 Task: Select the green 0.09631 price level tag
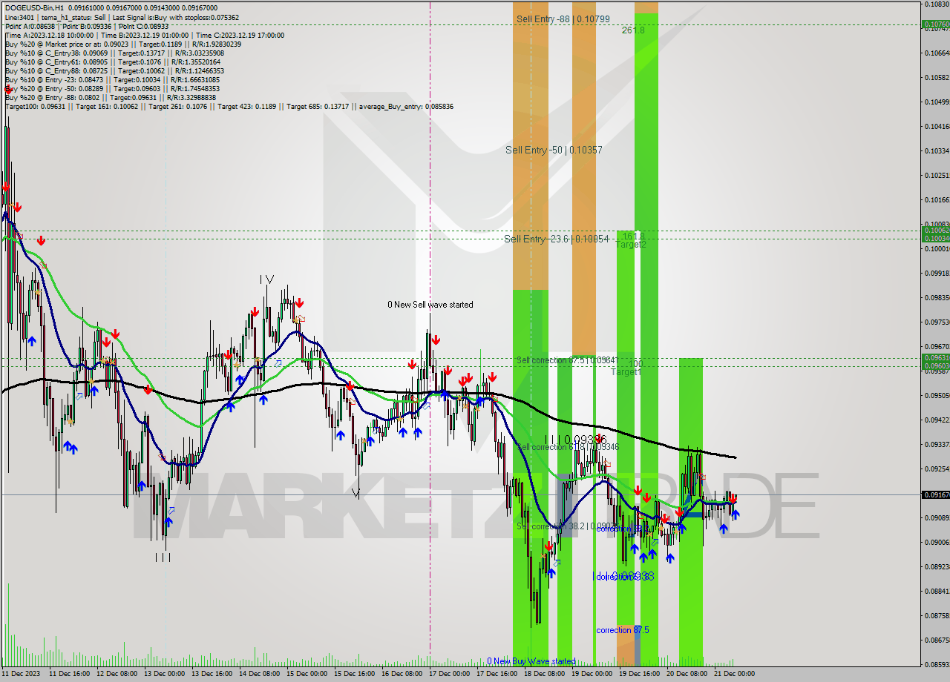[x=935, y=357]
